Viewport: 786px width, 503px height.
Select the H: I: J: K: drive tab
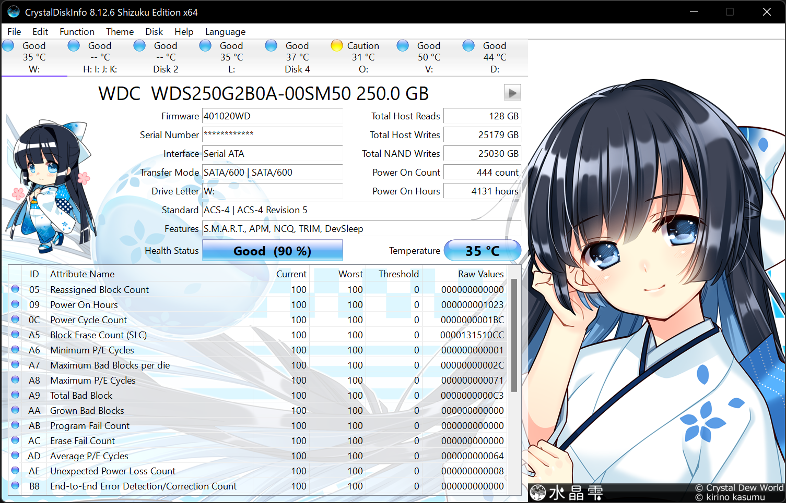click(100, 57)
